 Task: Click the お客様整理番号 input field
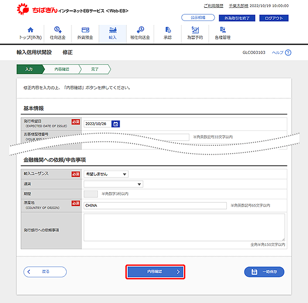tap(137, 137)
